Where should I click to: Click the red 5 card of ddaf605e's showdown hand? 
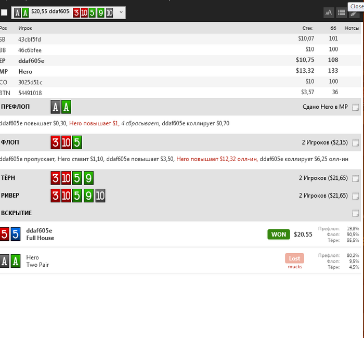click(x=4, y=234)
